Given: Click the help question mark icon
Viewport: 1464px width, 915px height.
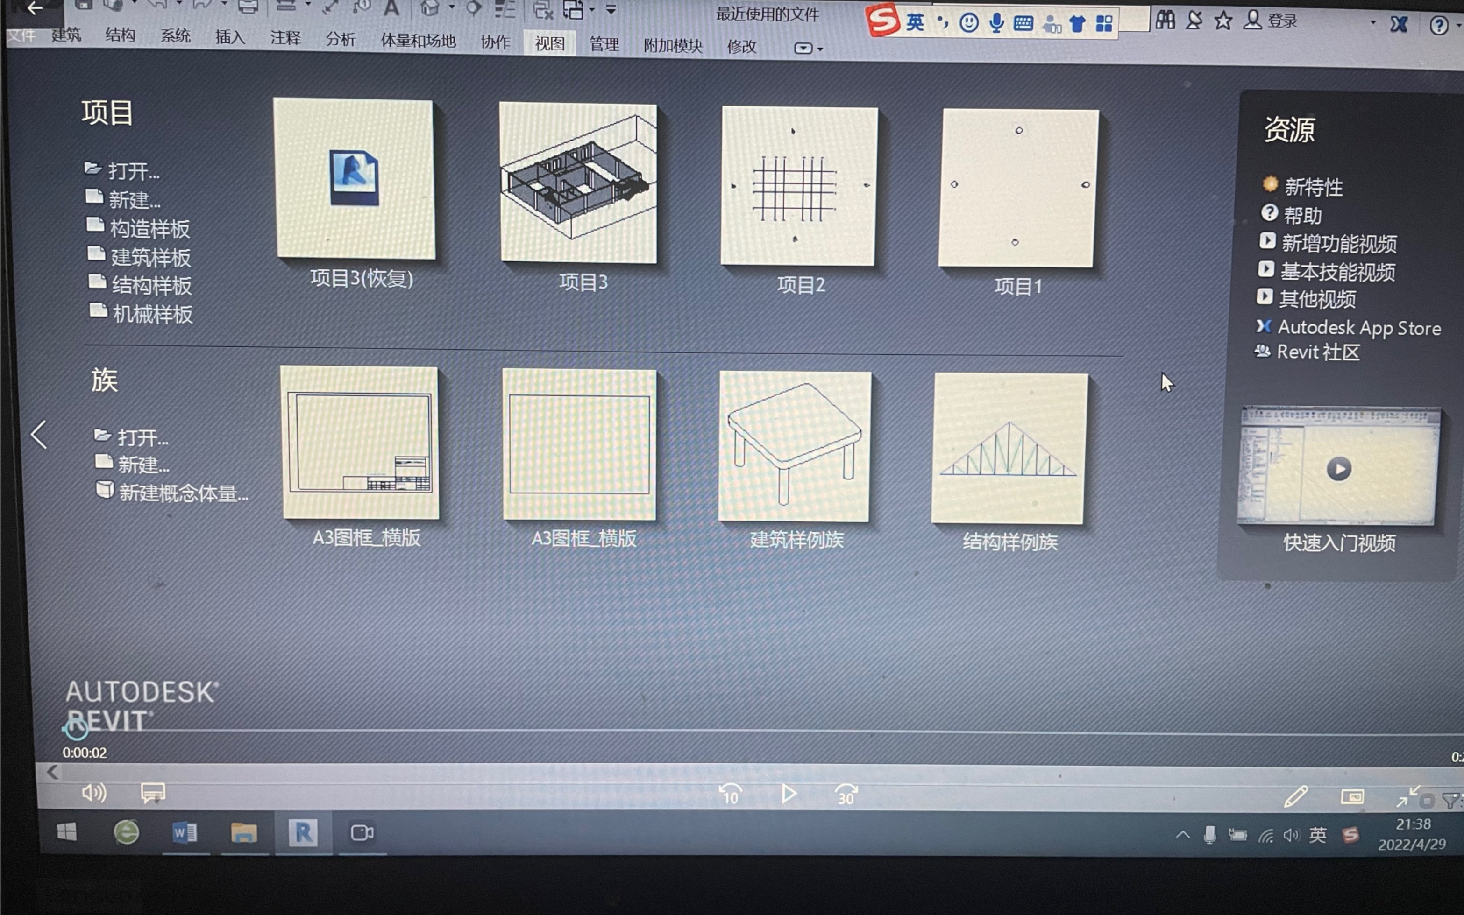Looking at the screenshot, I should [1439, 25].
